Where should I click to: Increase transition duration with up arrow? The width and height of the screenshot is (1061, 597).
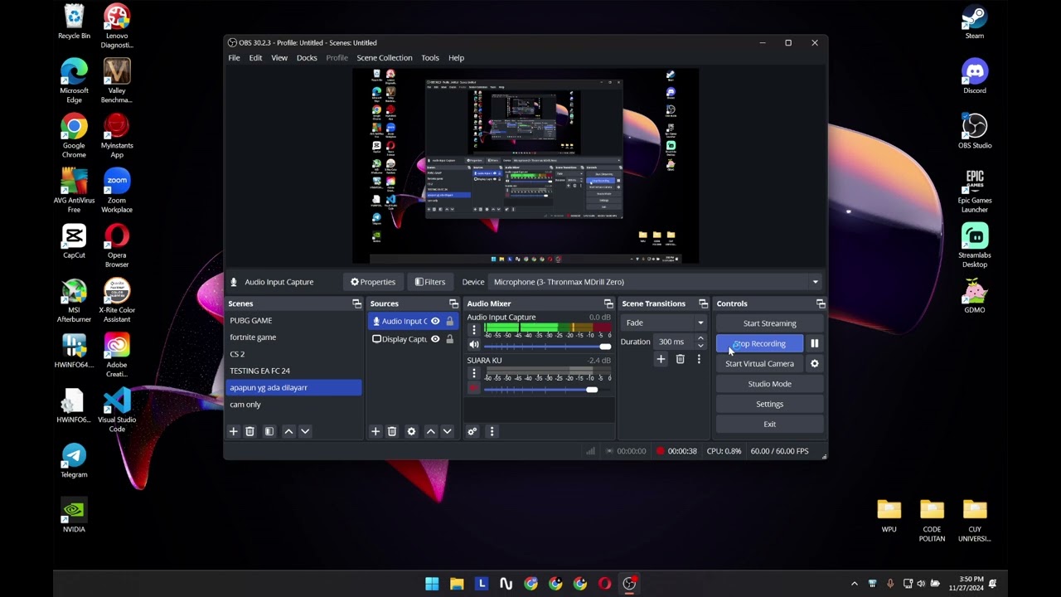tap(700, 338)
